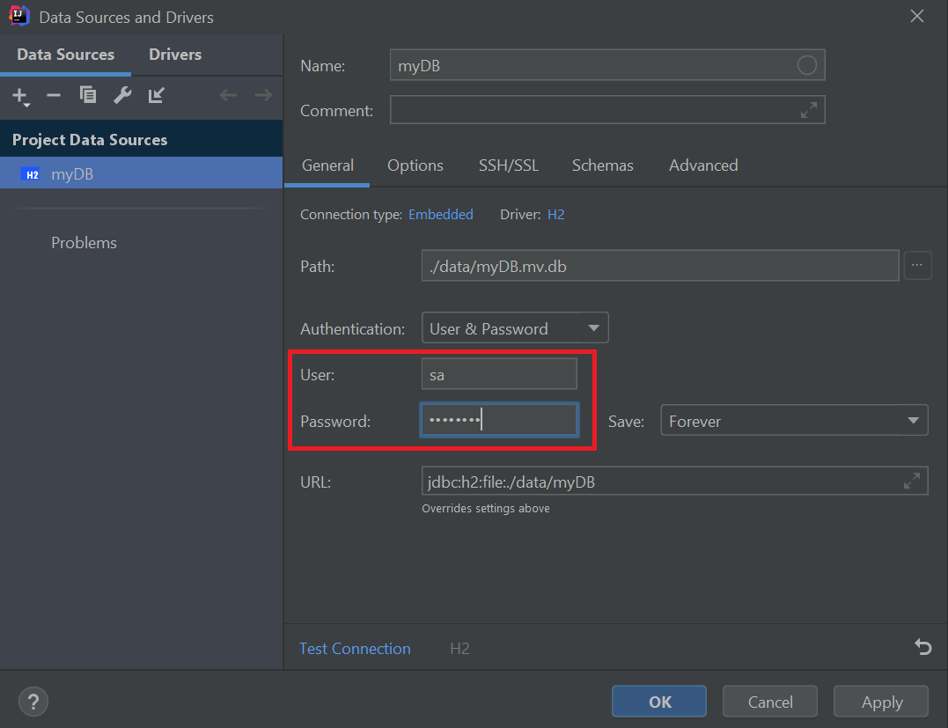This screenshot has width=948, height=728.
Task: Click the Test Connection link
Action: click(355, 649)
